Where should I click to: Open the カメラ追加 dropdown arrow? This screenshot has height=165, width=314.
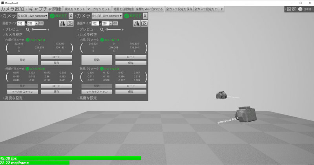pyautogui.click(x=26, y=9)
